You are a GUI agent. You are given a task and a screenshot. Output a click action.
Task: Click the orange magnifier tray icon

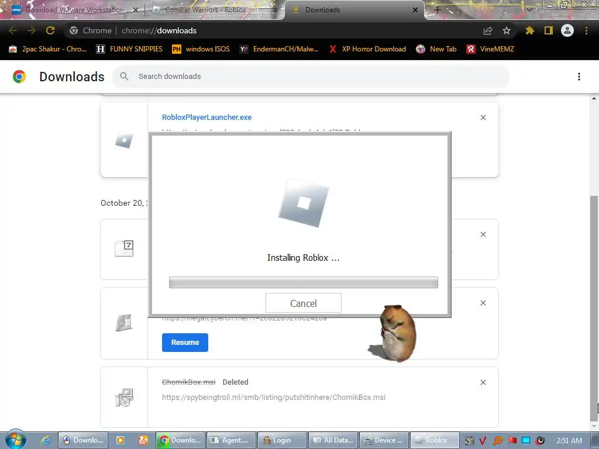[498, 441]
